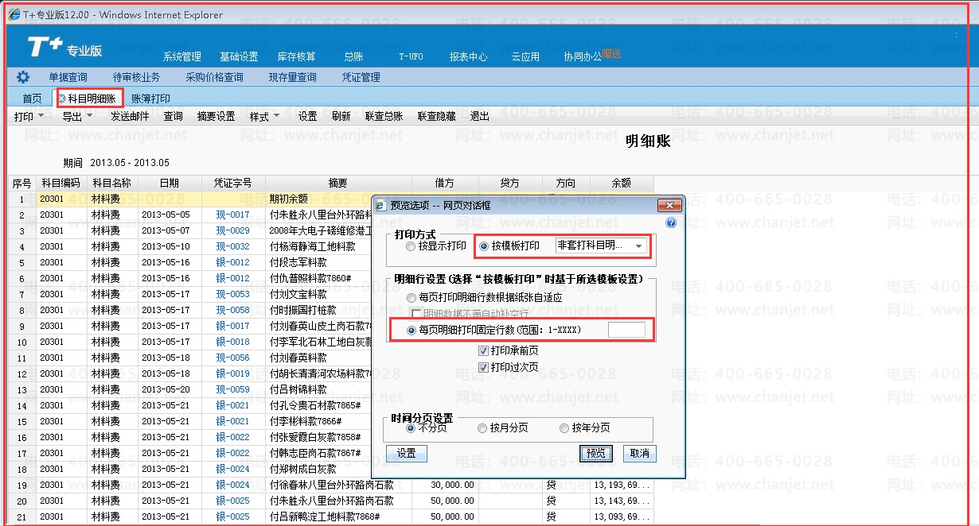Click the help question mark icon in dialog

[x=670, y=223]
